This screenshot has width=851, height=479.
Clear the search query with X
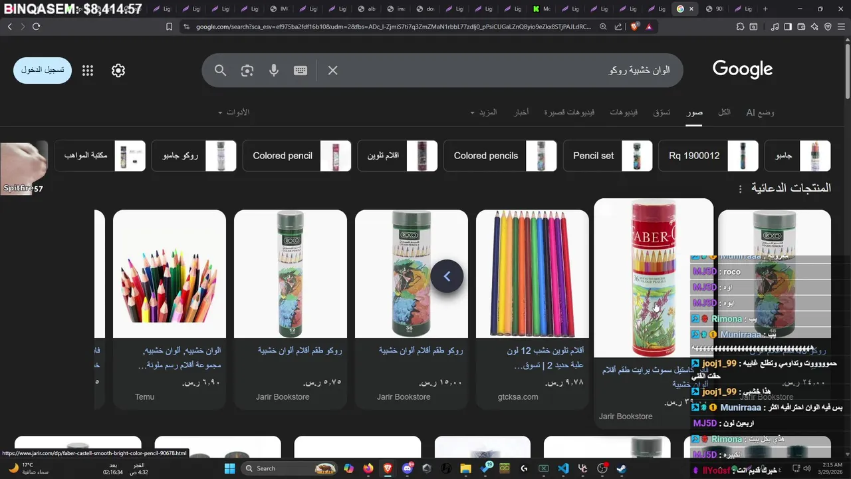(x=333, y=70)
